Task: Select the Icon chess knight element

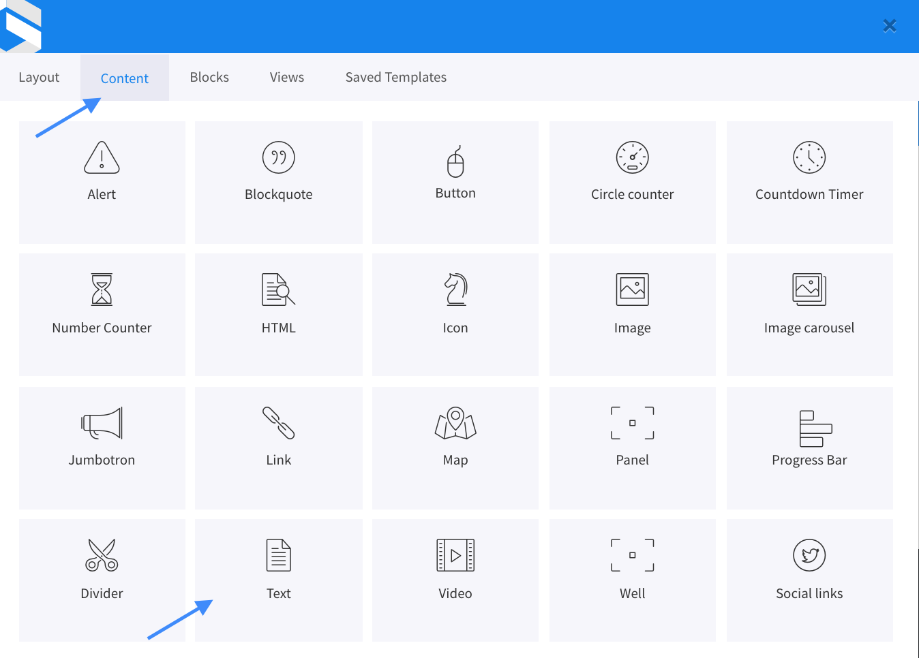Action: click(x=455, y=289)
